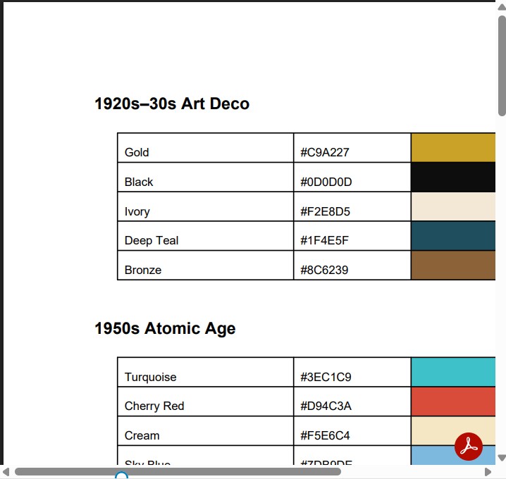Viewport: 506px width, 479px height.
Task: Click the red Adobe Acrobat icon
Action: coord(469,447)
